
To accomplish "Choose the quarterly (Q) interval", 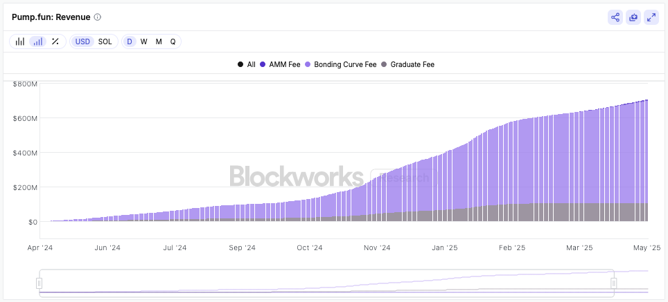I will (x=173, y=41).
